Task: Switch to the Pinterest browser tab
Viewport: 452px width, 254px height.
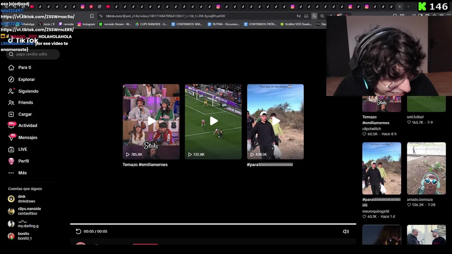Action: point(91,7)
